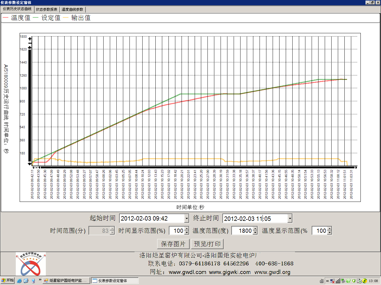381x285 pixels.
Task: Click the 保存图片 button
Action: tap(173, 244)
